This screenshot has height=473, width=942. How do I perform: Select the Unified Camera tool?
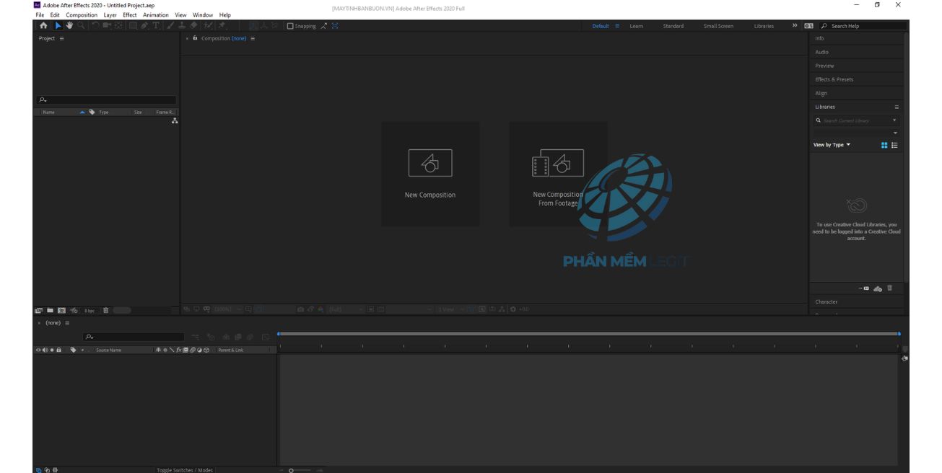tap(107, 25)
